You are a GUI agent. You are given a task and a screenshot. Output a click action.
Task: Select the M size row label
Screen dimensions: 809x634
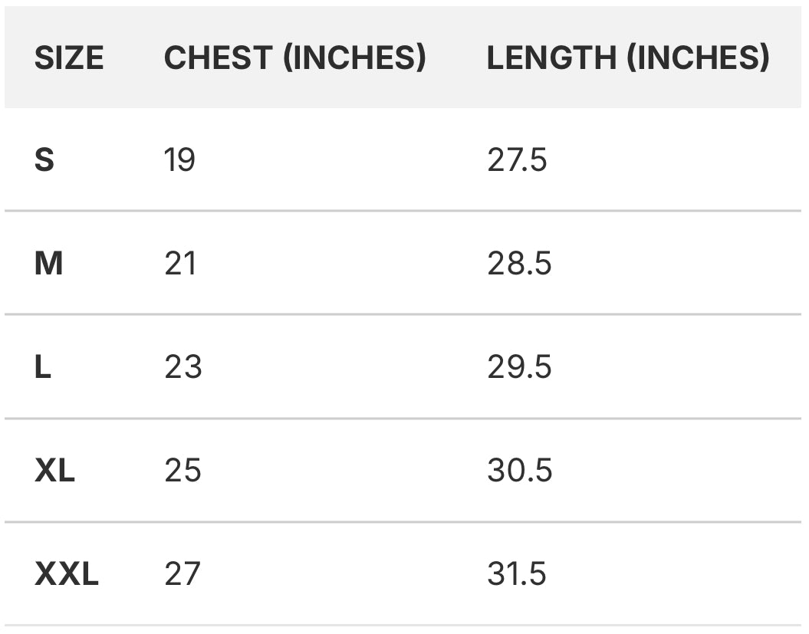(48, 264)
